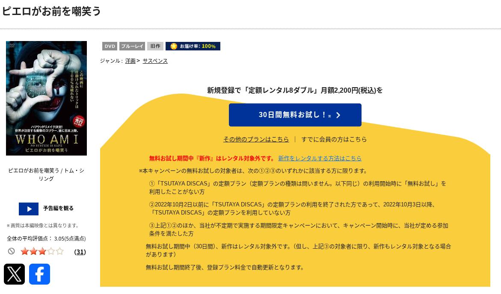Open the WHO AM I DVD cover image
Viewport: 501px width, 294px height.
tap(46, 98)
